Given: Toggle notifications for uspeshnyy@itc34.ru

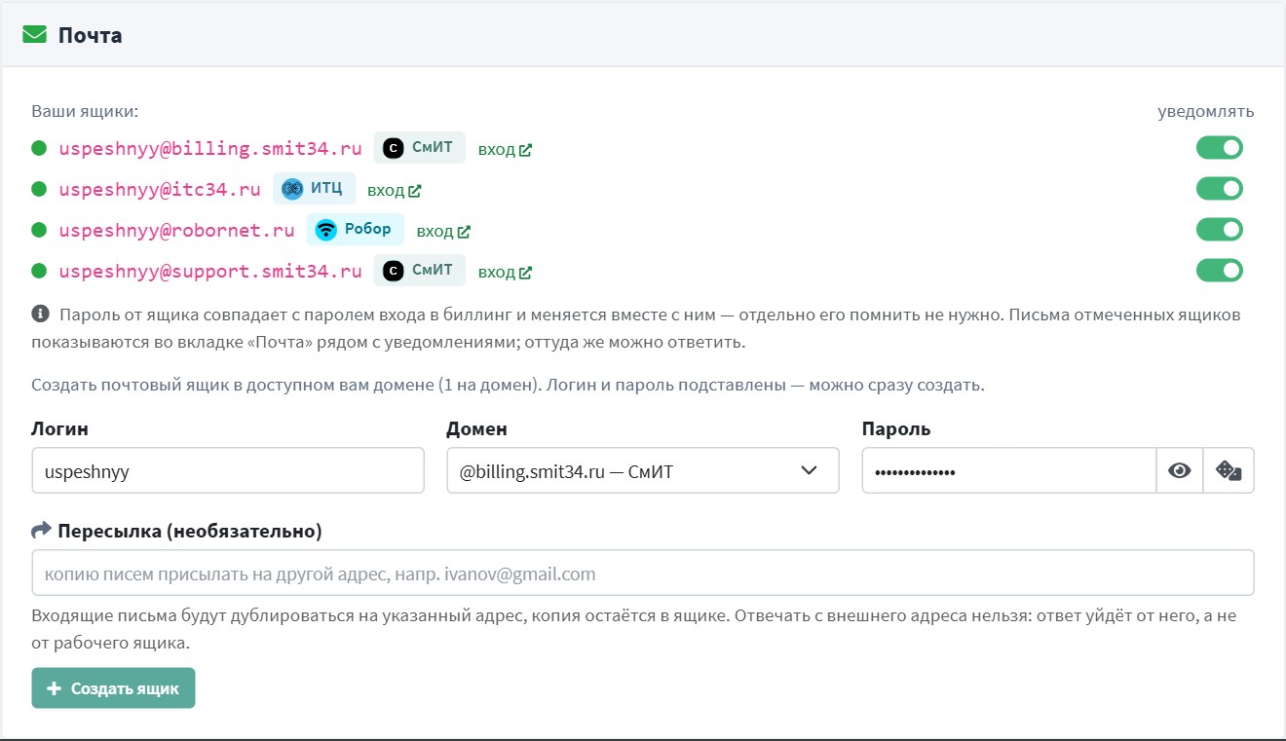Looking at the screenshot, I should point(1220,189).
